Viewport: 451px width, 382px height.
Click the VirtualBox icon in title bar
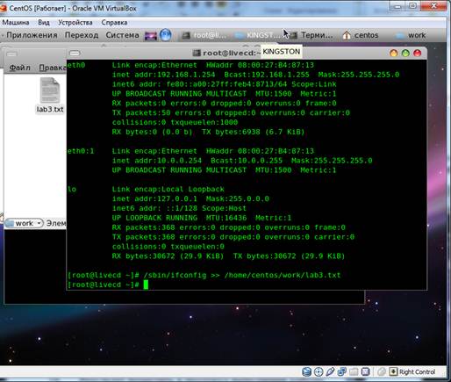pos(3,8)
